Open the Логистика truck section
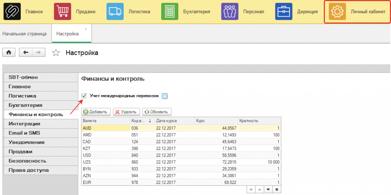Viewport: 391px width, 195px height. pos(115,11)
